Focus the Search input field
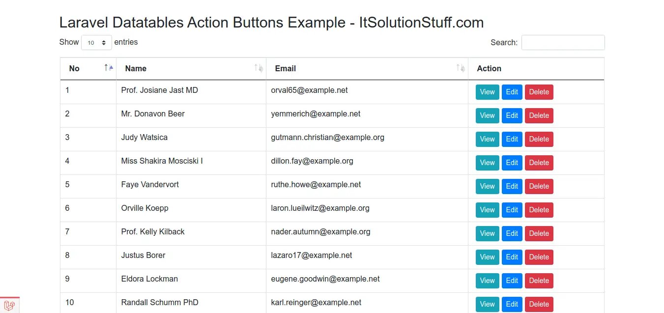Viewport: 664px width, 313px height. pos(563,43)
